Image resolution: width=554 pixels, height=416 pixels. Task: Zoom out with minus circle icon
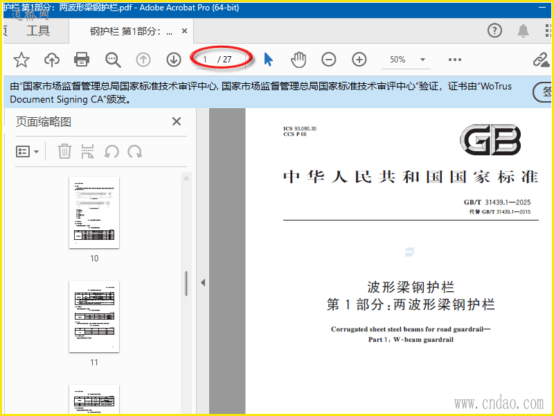coord(328,60)
